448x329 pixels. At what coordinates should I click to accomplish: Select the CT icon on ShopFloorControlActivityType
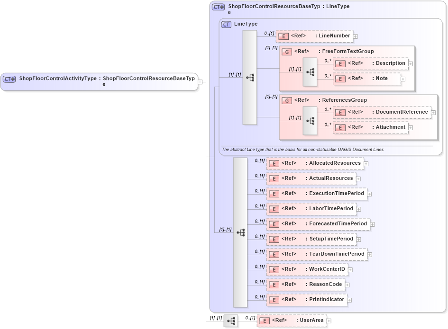9,79
